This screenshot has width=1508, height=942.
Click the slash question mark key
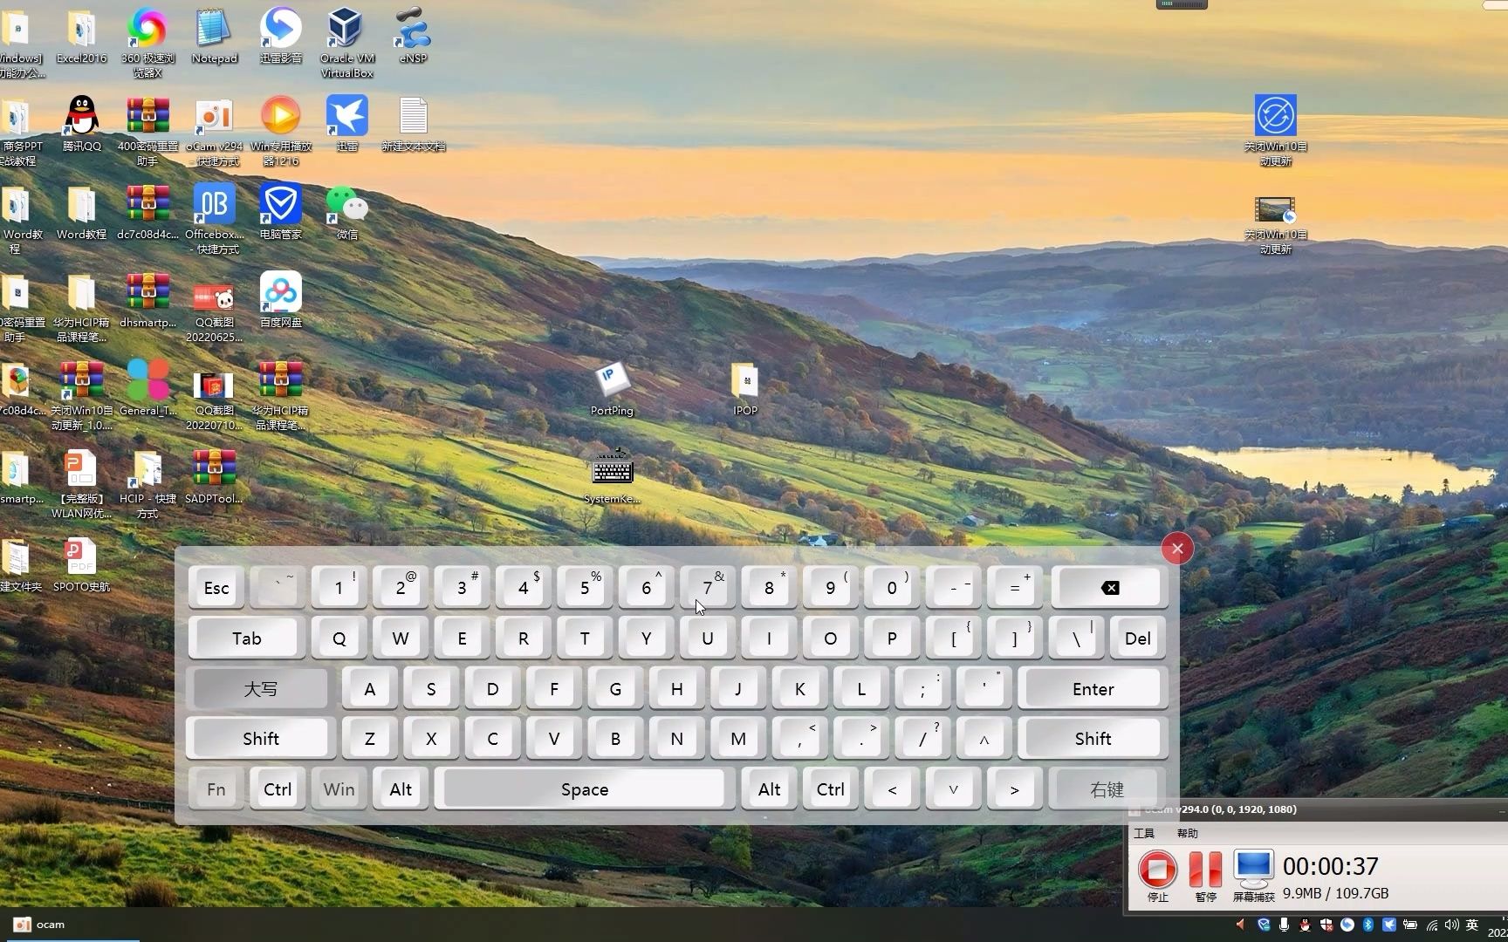click(x=922, y=739)
